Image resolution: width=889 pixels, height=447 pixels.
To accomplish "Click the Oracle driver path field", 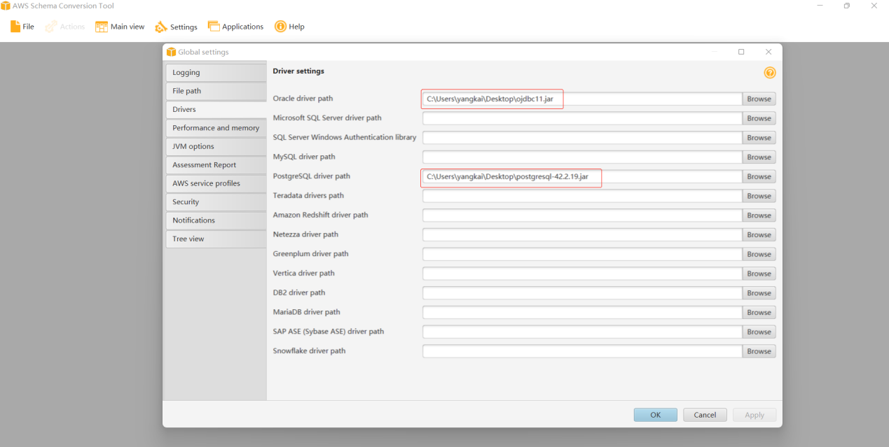I will 582,99.
